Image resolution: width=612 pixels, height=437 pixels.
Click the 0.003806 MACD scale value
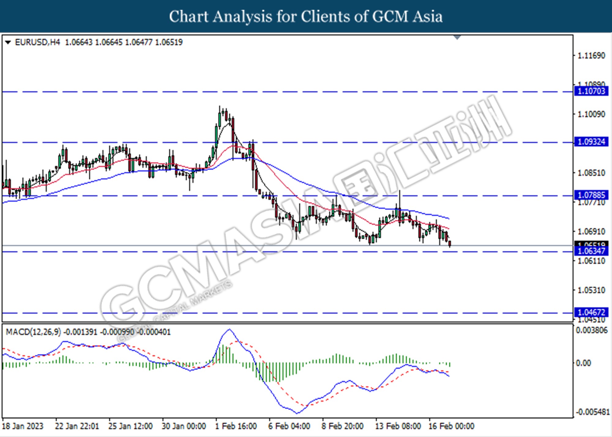[591, 331]
